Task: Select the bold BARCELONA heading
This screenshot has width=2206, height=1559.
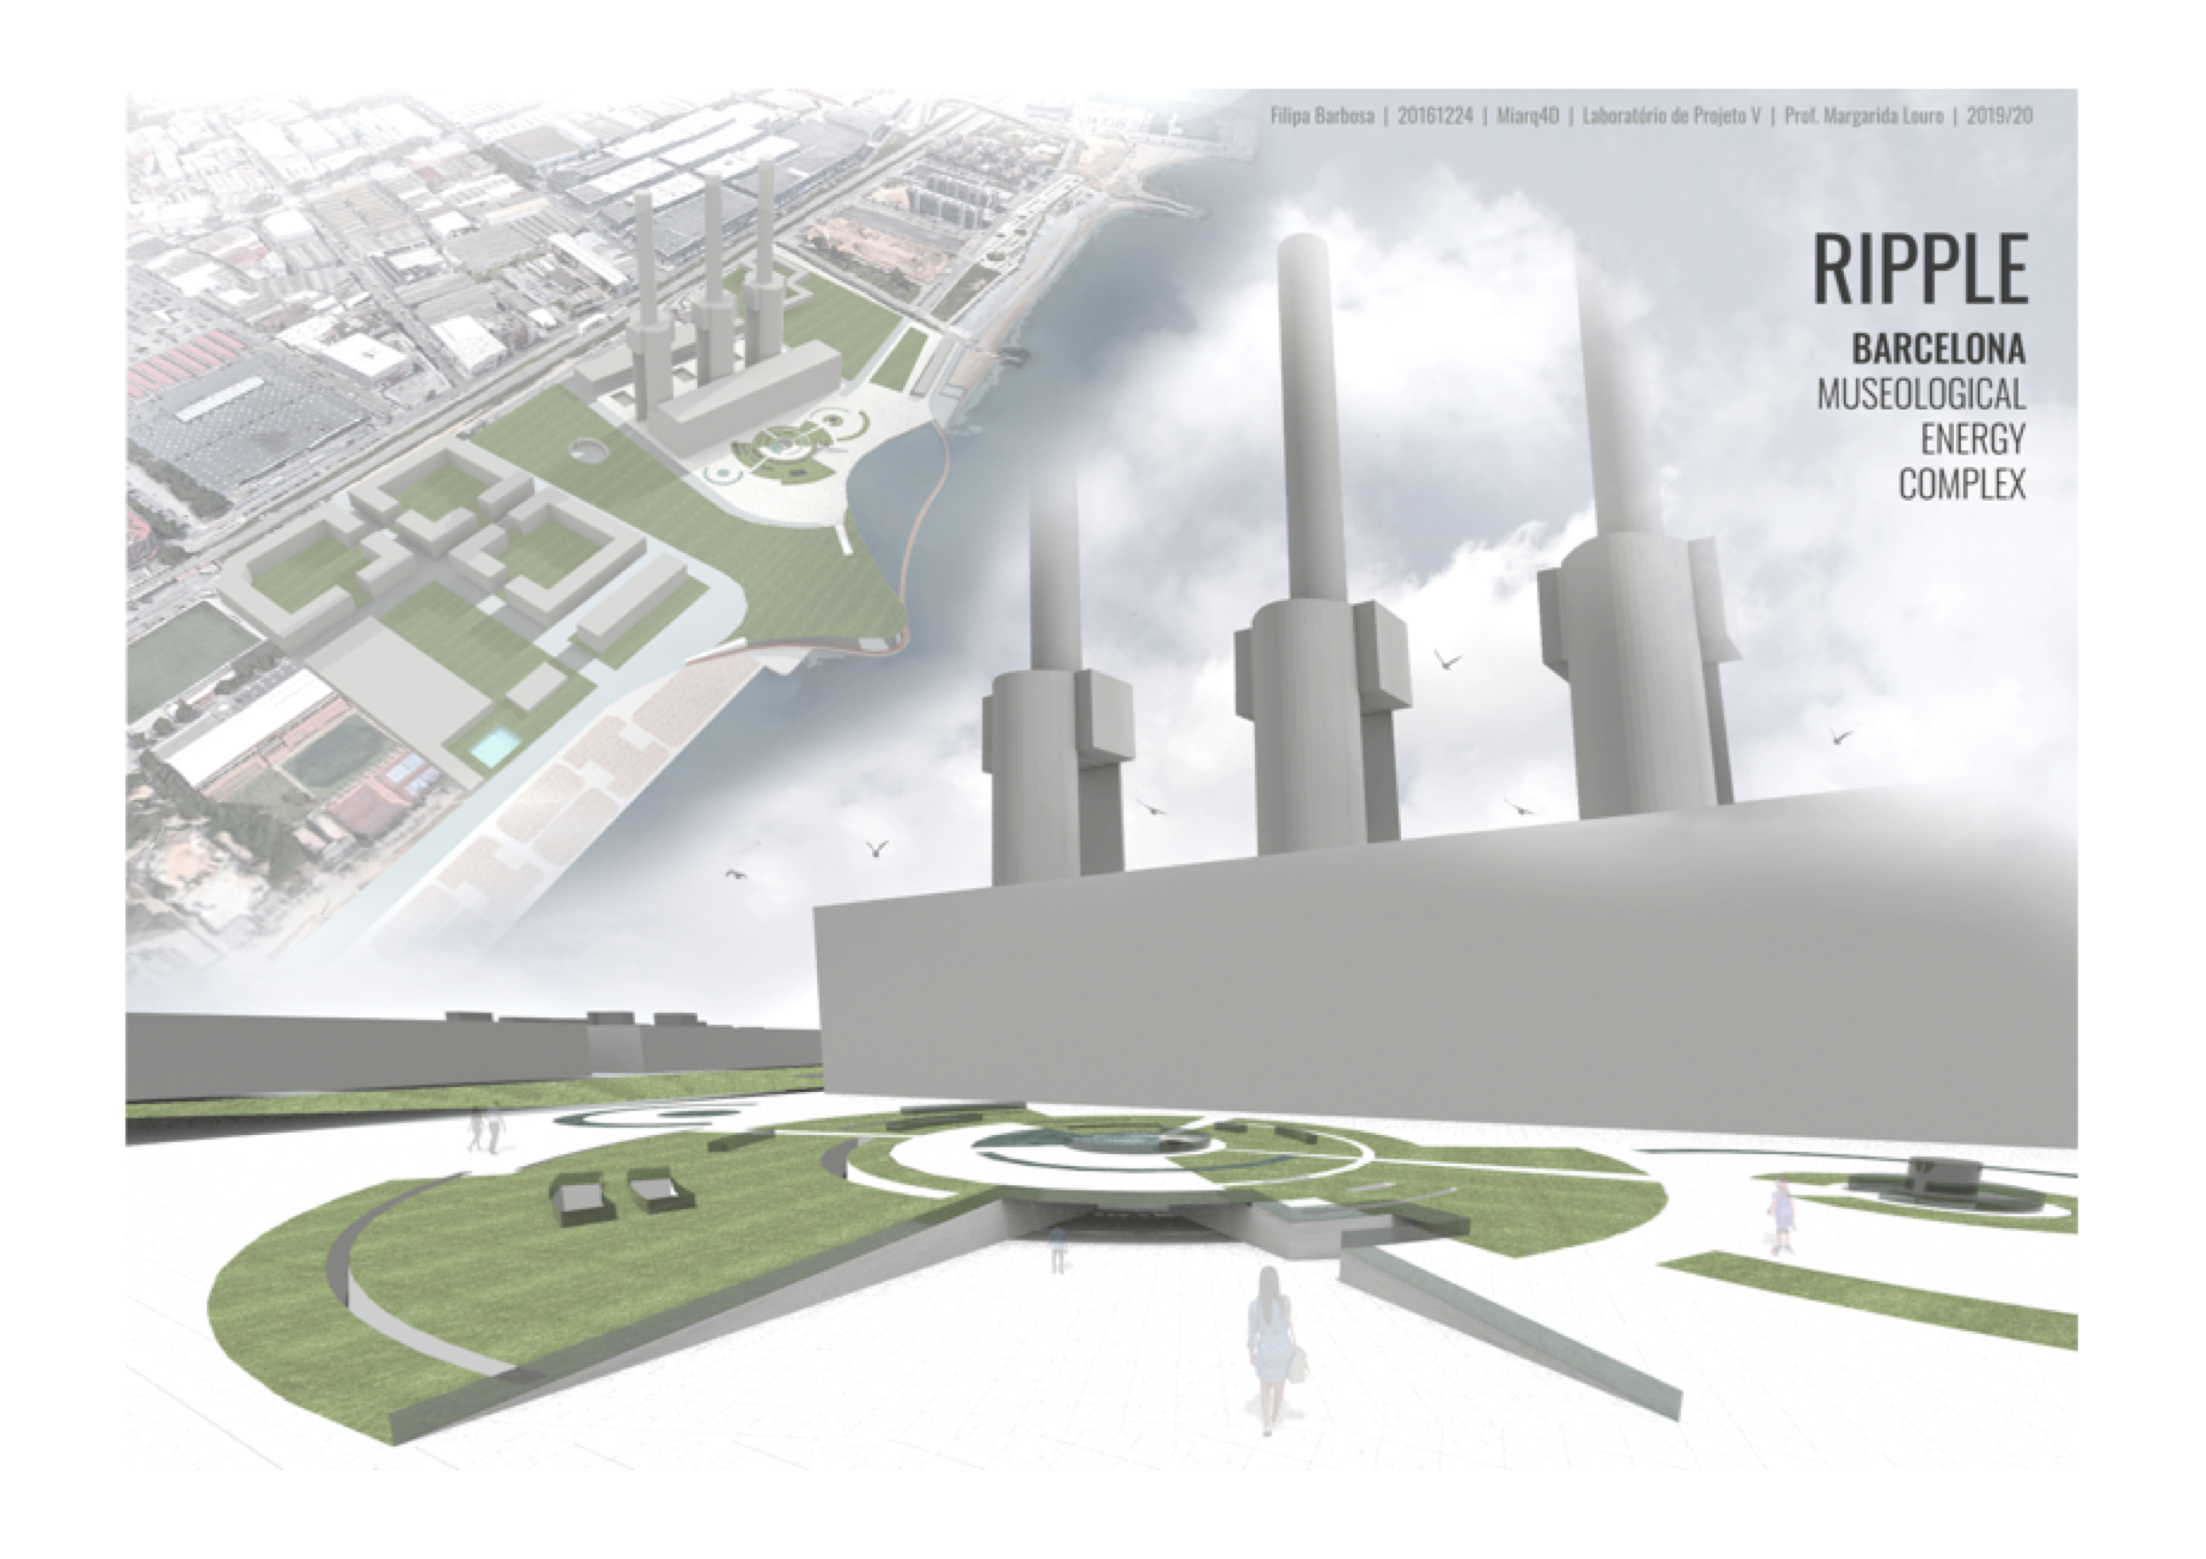Action: [x=1939, y=348]
